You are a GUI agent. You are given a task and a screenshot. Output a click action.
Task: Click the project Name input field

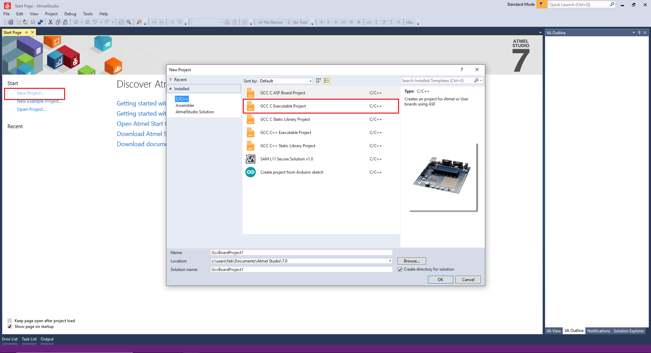coord(301,253)
